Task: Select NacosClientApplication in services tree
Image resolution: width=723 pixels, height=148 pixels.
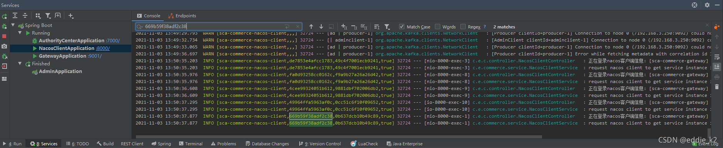Action: (67, 48)
